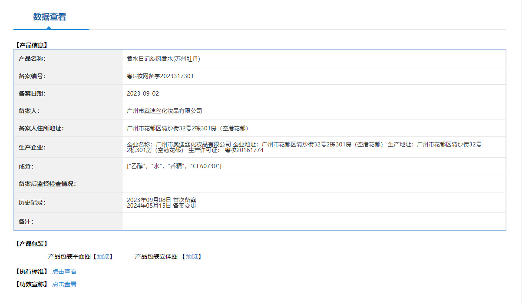Open 点击查看 link beside 执行标准

point(64,272)
